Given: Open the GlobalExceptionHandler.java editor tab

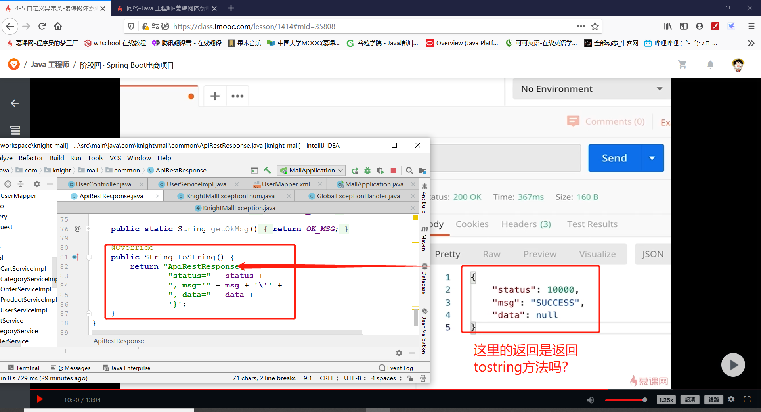Looking at the screenshot, I should pyautogui.click(x=358, y=196).
